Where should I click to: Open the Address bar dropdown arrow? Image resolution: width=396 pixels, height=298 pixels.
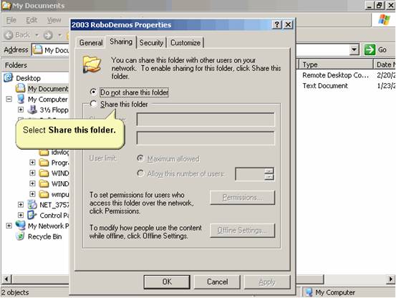coord(354,49)
